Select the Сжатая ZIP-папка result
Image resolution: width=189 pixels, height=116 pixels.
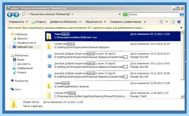[113, 95]
